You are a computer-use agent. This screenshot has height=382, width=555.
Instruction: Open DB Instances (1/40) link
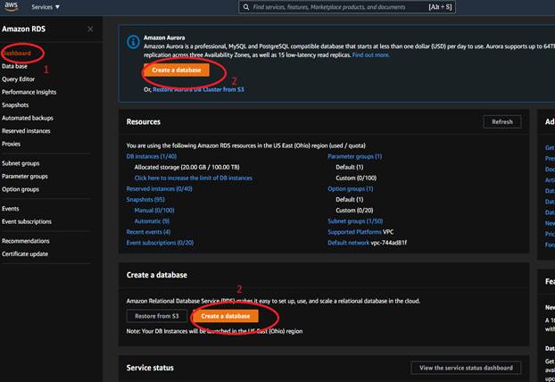click(x=152, y=156)
